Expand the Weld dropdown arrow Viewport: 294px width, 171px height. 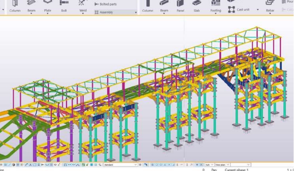[83, 13]
